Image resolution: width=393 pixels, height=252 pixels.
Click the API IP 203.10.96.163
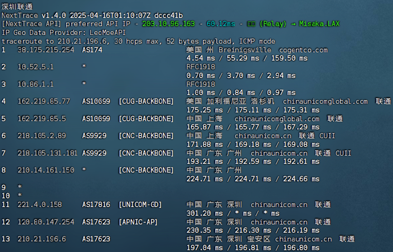coord(169,24)
